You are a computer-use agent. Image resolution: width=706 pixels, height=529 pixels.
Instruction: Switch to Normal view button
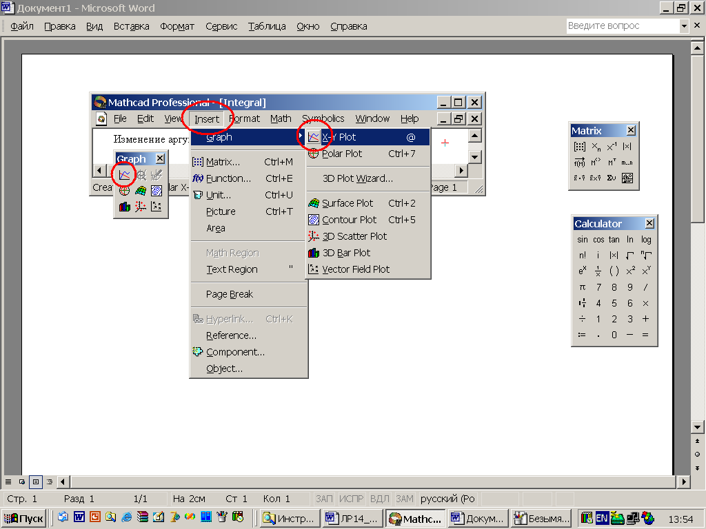point(8,481)
